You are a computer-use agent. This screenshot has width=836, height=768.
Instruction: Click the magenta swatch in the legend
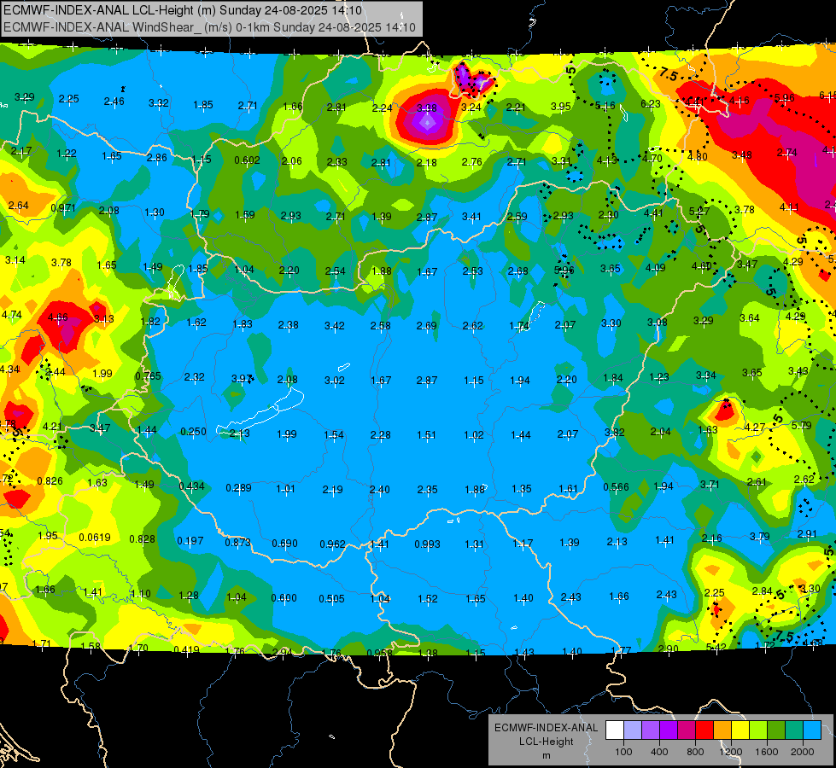point(687,730)
